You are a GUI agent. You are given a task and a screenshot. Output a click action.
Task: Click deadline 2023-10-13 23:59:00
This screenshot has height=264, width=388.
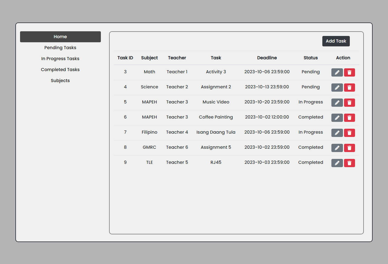(x=267, y=87)
